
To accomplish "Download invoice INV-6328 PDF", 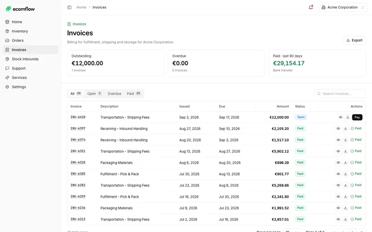I will 345,162.
